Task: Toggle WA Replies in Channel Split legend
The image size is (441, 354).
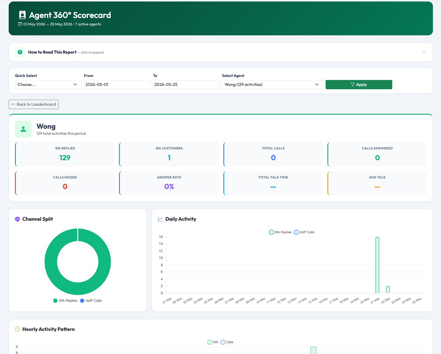Action: coord(65,301)
